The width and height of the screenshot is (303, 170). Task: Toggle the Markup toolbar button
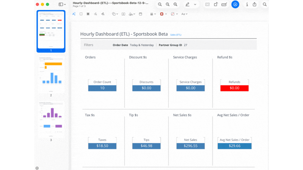235,5
